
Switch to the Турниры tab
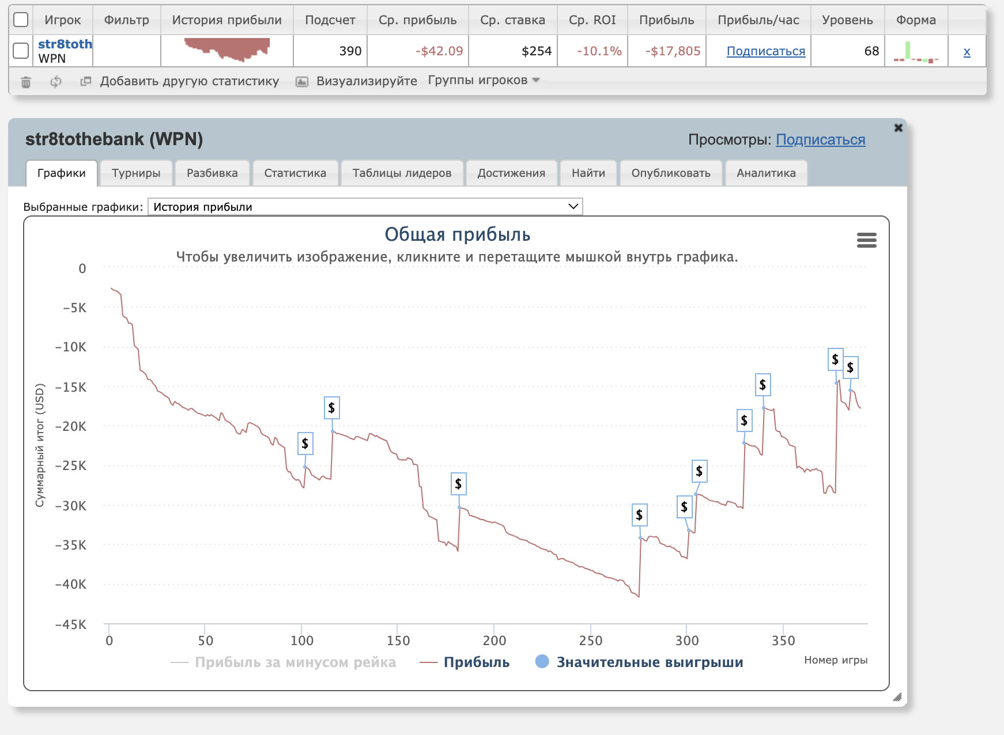(x=136, y=173)
